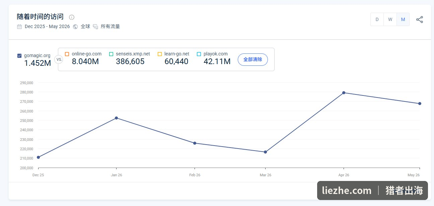Screen dimensions: 434x206
Task: Click the Apr 26 axis label
Action: [344, 175]
